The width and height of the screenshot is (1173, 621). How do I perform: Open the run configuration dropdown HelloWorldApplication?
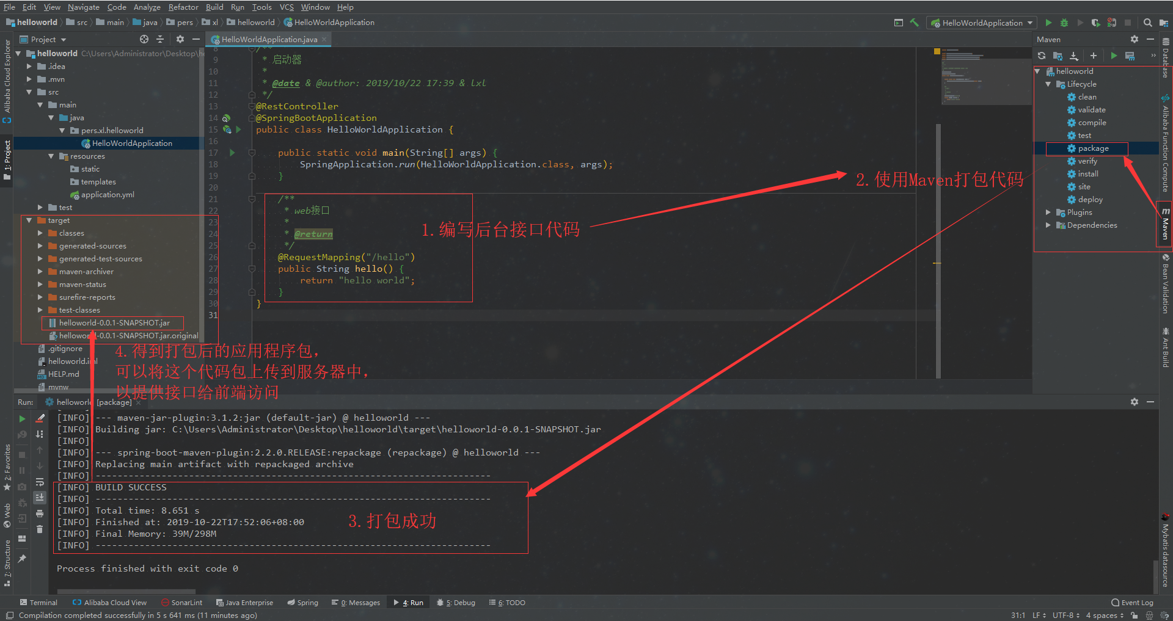click(x=982, y=23)
